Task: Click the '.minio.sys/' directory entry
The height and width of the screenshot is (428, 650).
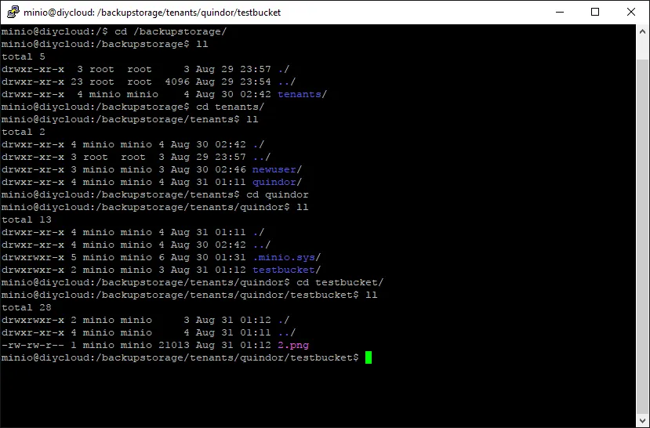Action: pos(287,257)
